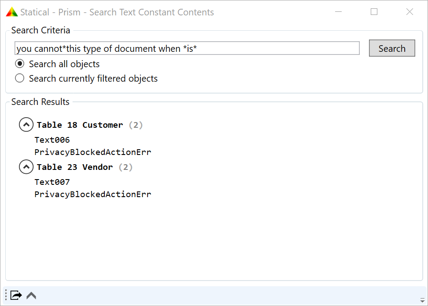Minimize the Search Text Constant Contents window
428x306 pixels.
[x=339, y=12]
